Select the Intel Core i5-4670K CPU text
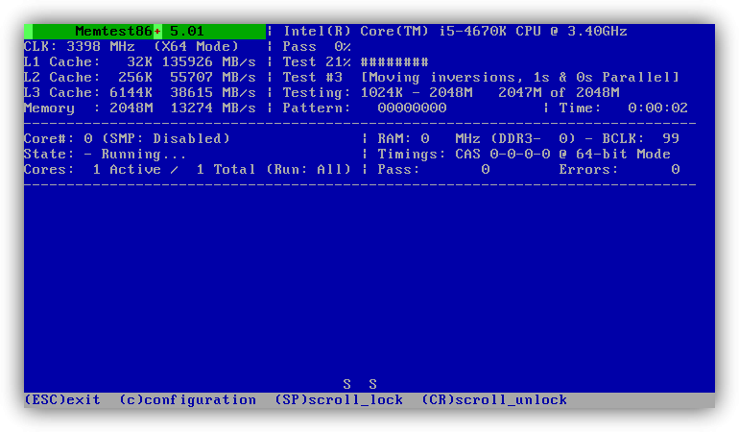The image size is (739, 432). click(x=455, y=31)
